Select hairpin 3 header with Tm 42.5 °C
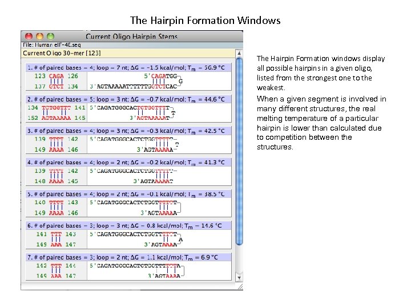Image resolution: width=411 pixels, height=308 pixels. (x=128, y=131)
